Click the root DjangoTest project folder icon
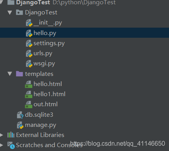This screenshot has width=169, height=151. click(x=11, y=2)
